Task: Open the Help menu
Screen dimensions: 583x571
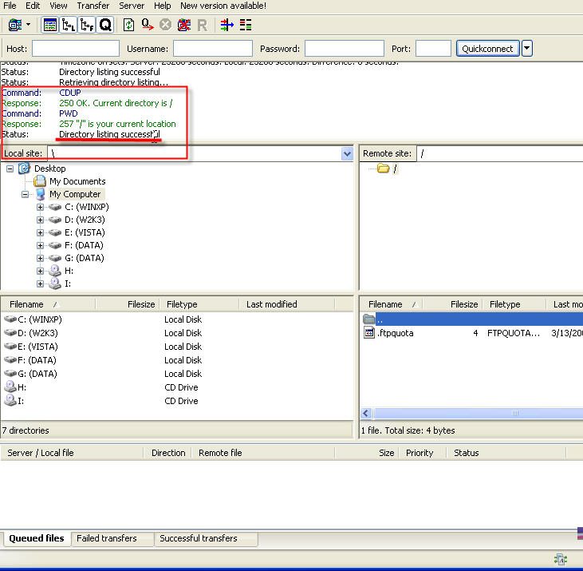Action: click(x=163, y=6)
